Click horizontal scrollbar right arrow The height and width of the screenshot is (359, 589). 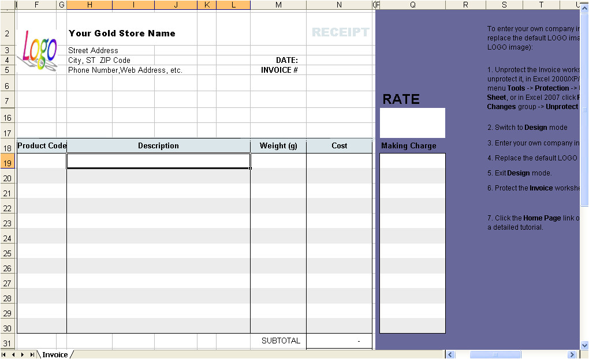tap(572, 354)
